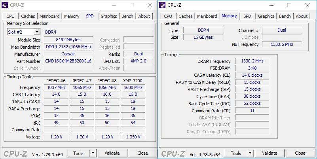Click XMP-3200 voltage 1.350 V

tap(133, 137)
